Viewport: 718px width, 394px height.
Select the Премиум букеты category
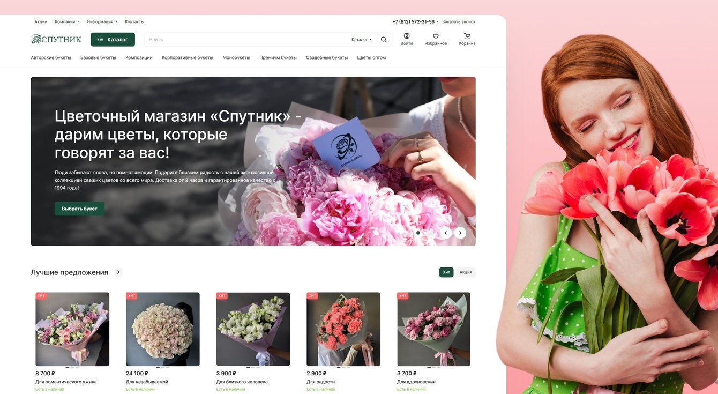click(x=278, y=58)
